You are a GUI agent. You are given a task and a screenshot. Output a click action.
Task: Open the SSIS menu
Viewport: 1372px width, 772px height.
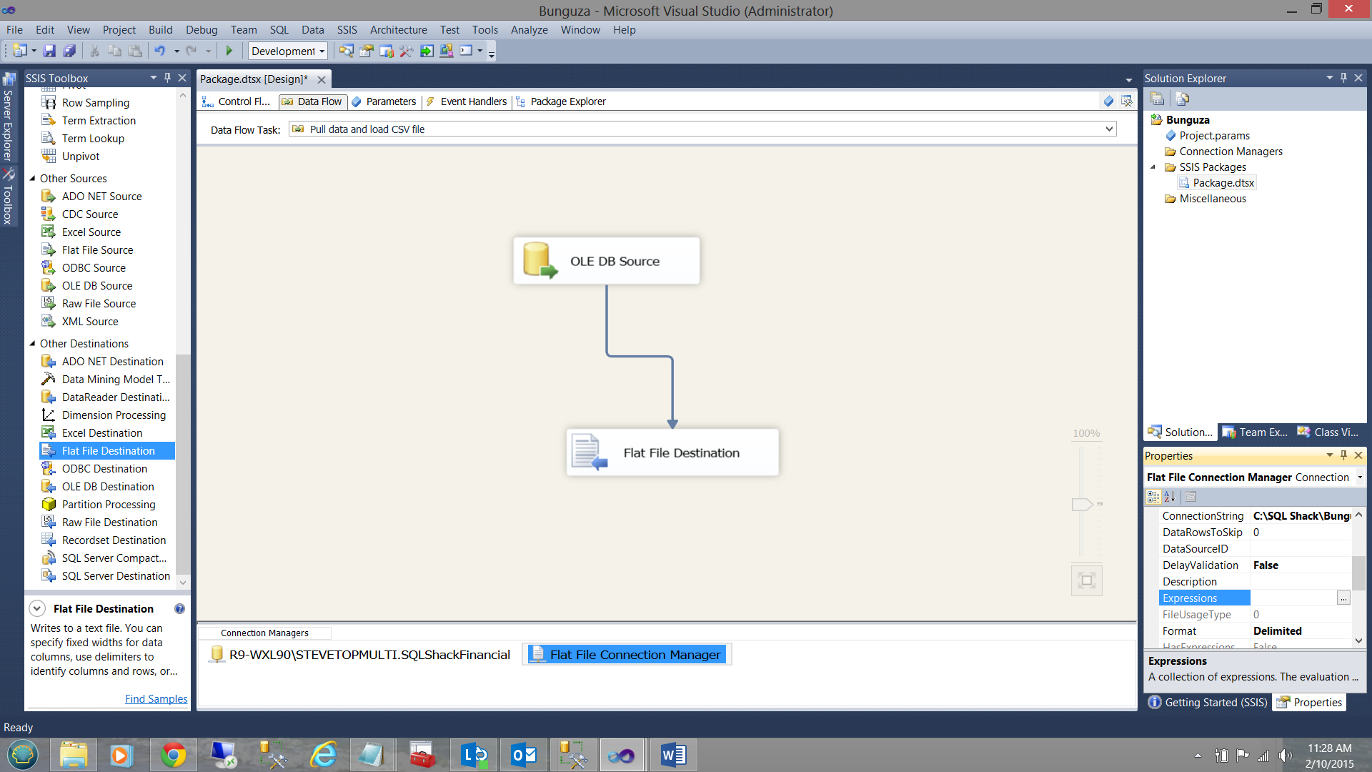point(347,30)
